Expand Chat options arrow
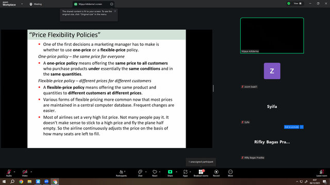This screenshot has height=185, width=330. (146, 172)
